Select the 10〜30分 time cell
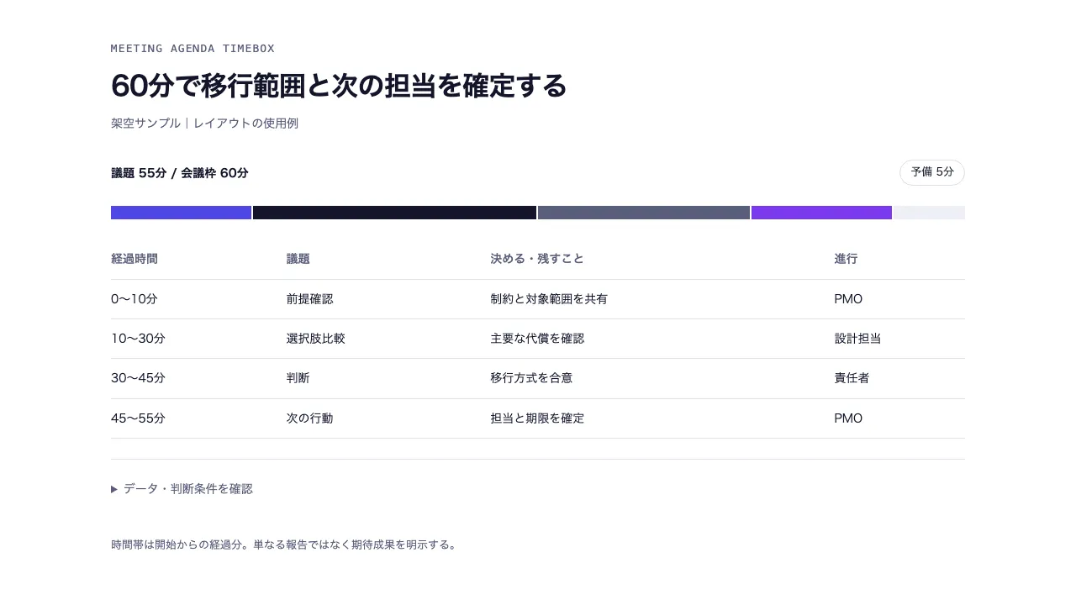The height and width of the screenshot is (605, 1076). 138,339
